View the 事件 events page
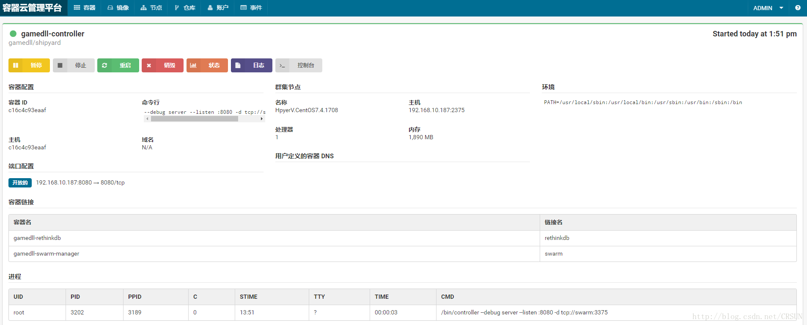Viewport: 807px width, 325px height. click(251, 8)
